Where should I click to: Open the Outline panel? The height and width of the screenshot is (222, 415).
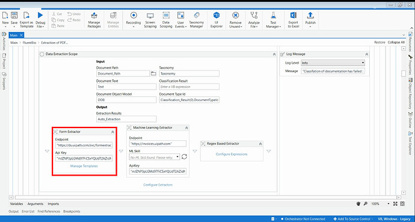coord(411,120)
